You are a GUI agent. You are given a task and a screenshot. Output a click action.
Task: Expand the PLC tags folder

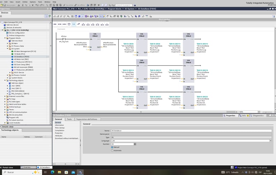[5, 99]
